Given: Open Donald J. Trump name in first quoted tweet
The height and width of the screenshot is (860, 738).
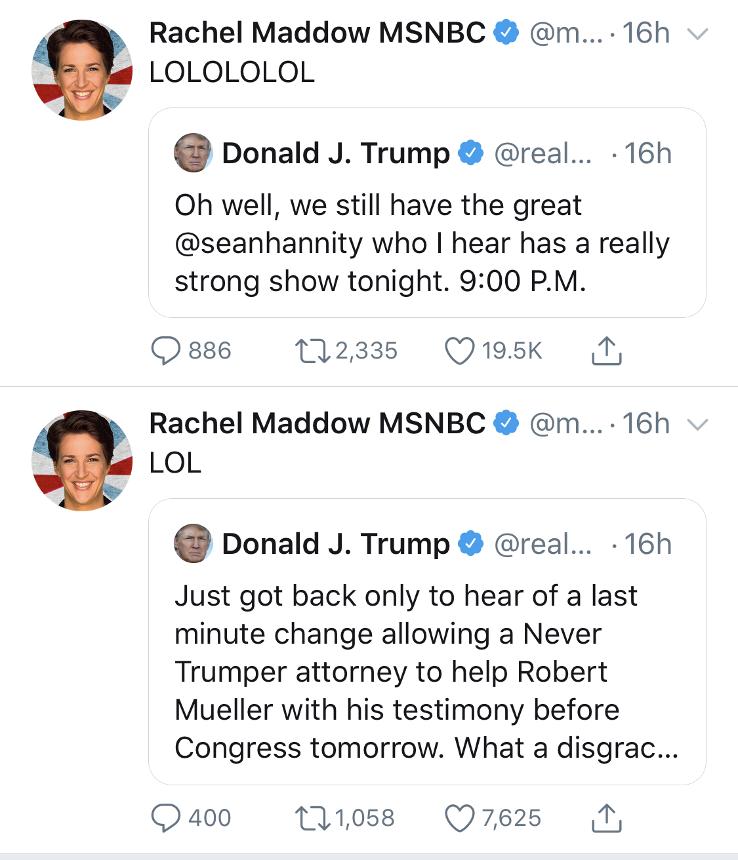Looking at the screenshot, I should 336,153.
